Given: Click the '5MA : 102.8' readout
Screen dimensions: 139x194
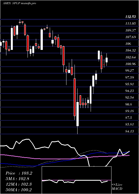Looking at the screenshot, I should [x=18, y=179].
